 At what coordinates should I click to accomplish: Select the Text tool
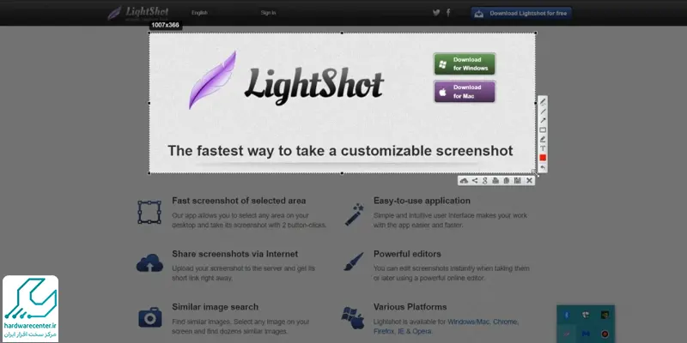[x=543, y=148]
